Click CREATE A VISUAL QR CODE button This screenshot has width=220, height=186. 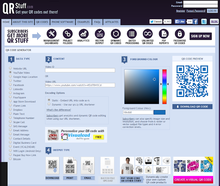coord(193,180)
